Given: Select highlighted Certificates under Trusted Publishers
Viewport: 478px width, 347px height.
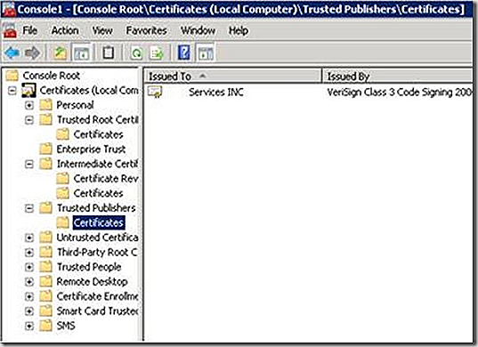Looking at the screenshot, I should 99,222.
